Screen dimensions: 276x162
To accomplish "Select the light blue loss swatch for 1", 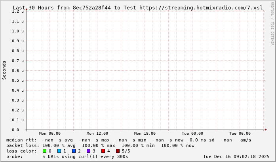I will (59, 151).
